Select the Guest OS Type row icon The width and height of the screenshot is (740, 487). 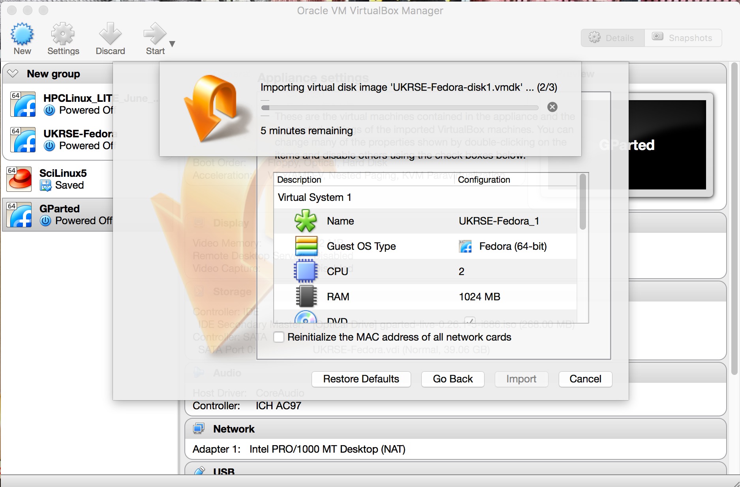pos(306,246)
